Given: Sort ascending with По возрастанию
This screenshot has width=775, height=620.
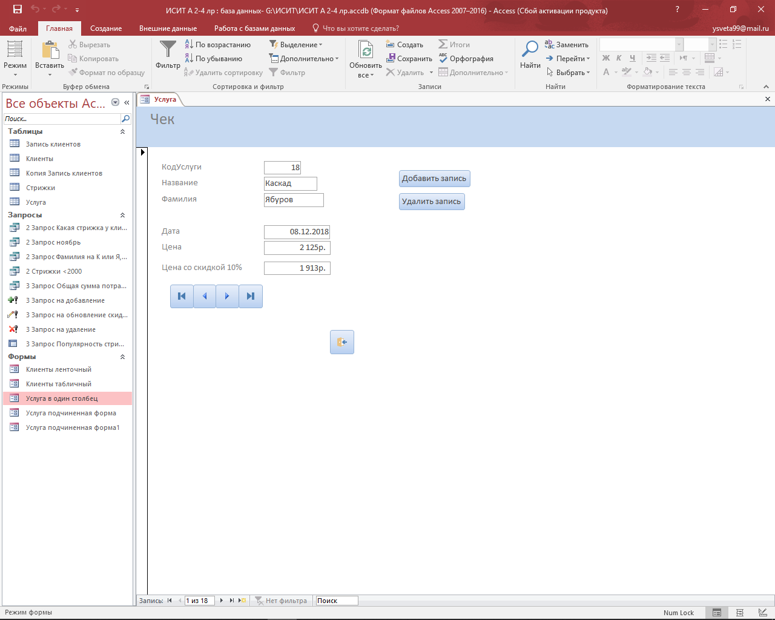Looking at the screenshot, I should coord(217,45).
